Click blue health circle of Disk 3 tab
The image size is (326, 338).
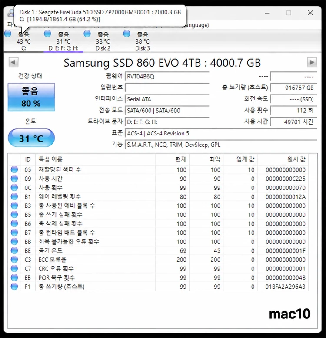tap(127, 34)
